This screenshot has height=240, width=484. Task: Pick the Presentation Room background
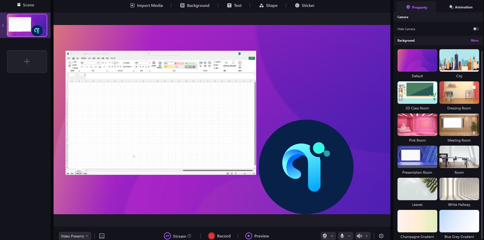[417, 157]
